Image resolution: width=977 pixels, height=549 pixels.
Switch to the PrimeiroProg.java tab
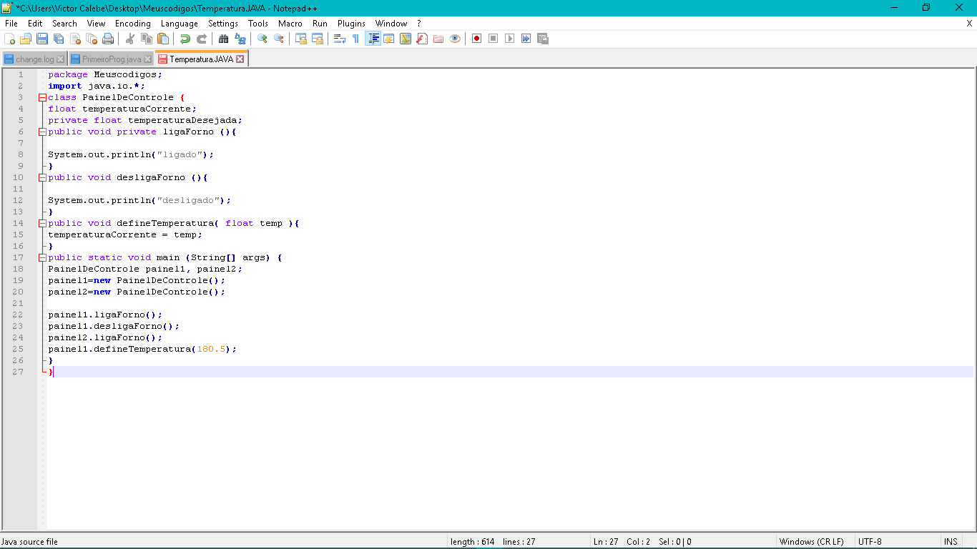click(x=111, y=59)
